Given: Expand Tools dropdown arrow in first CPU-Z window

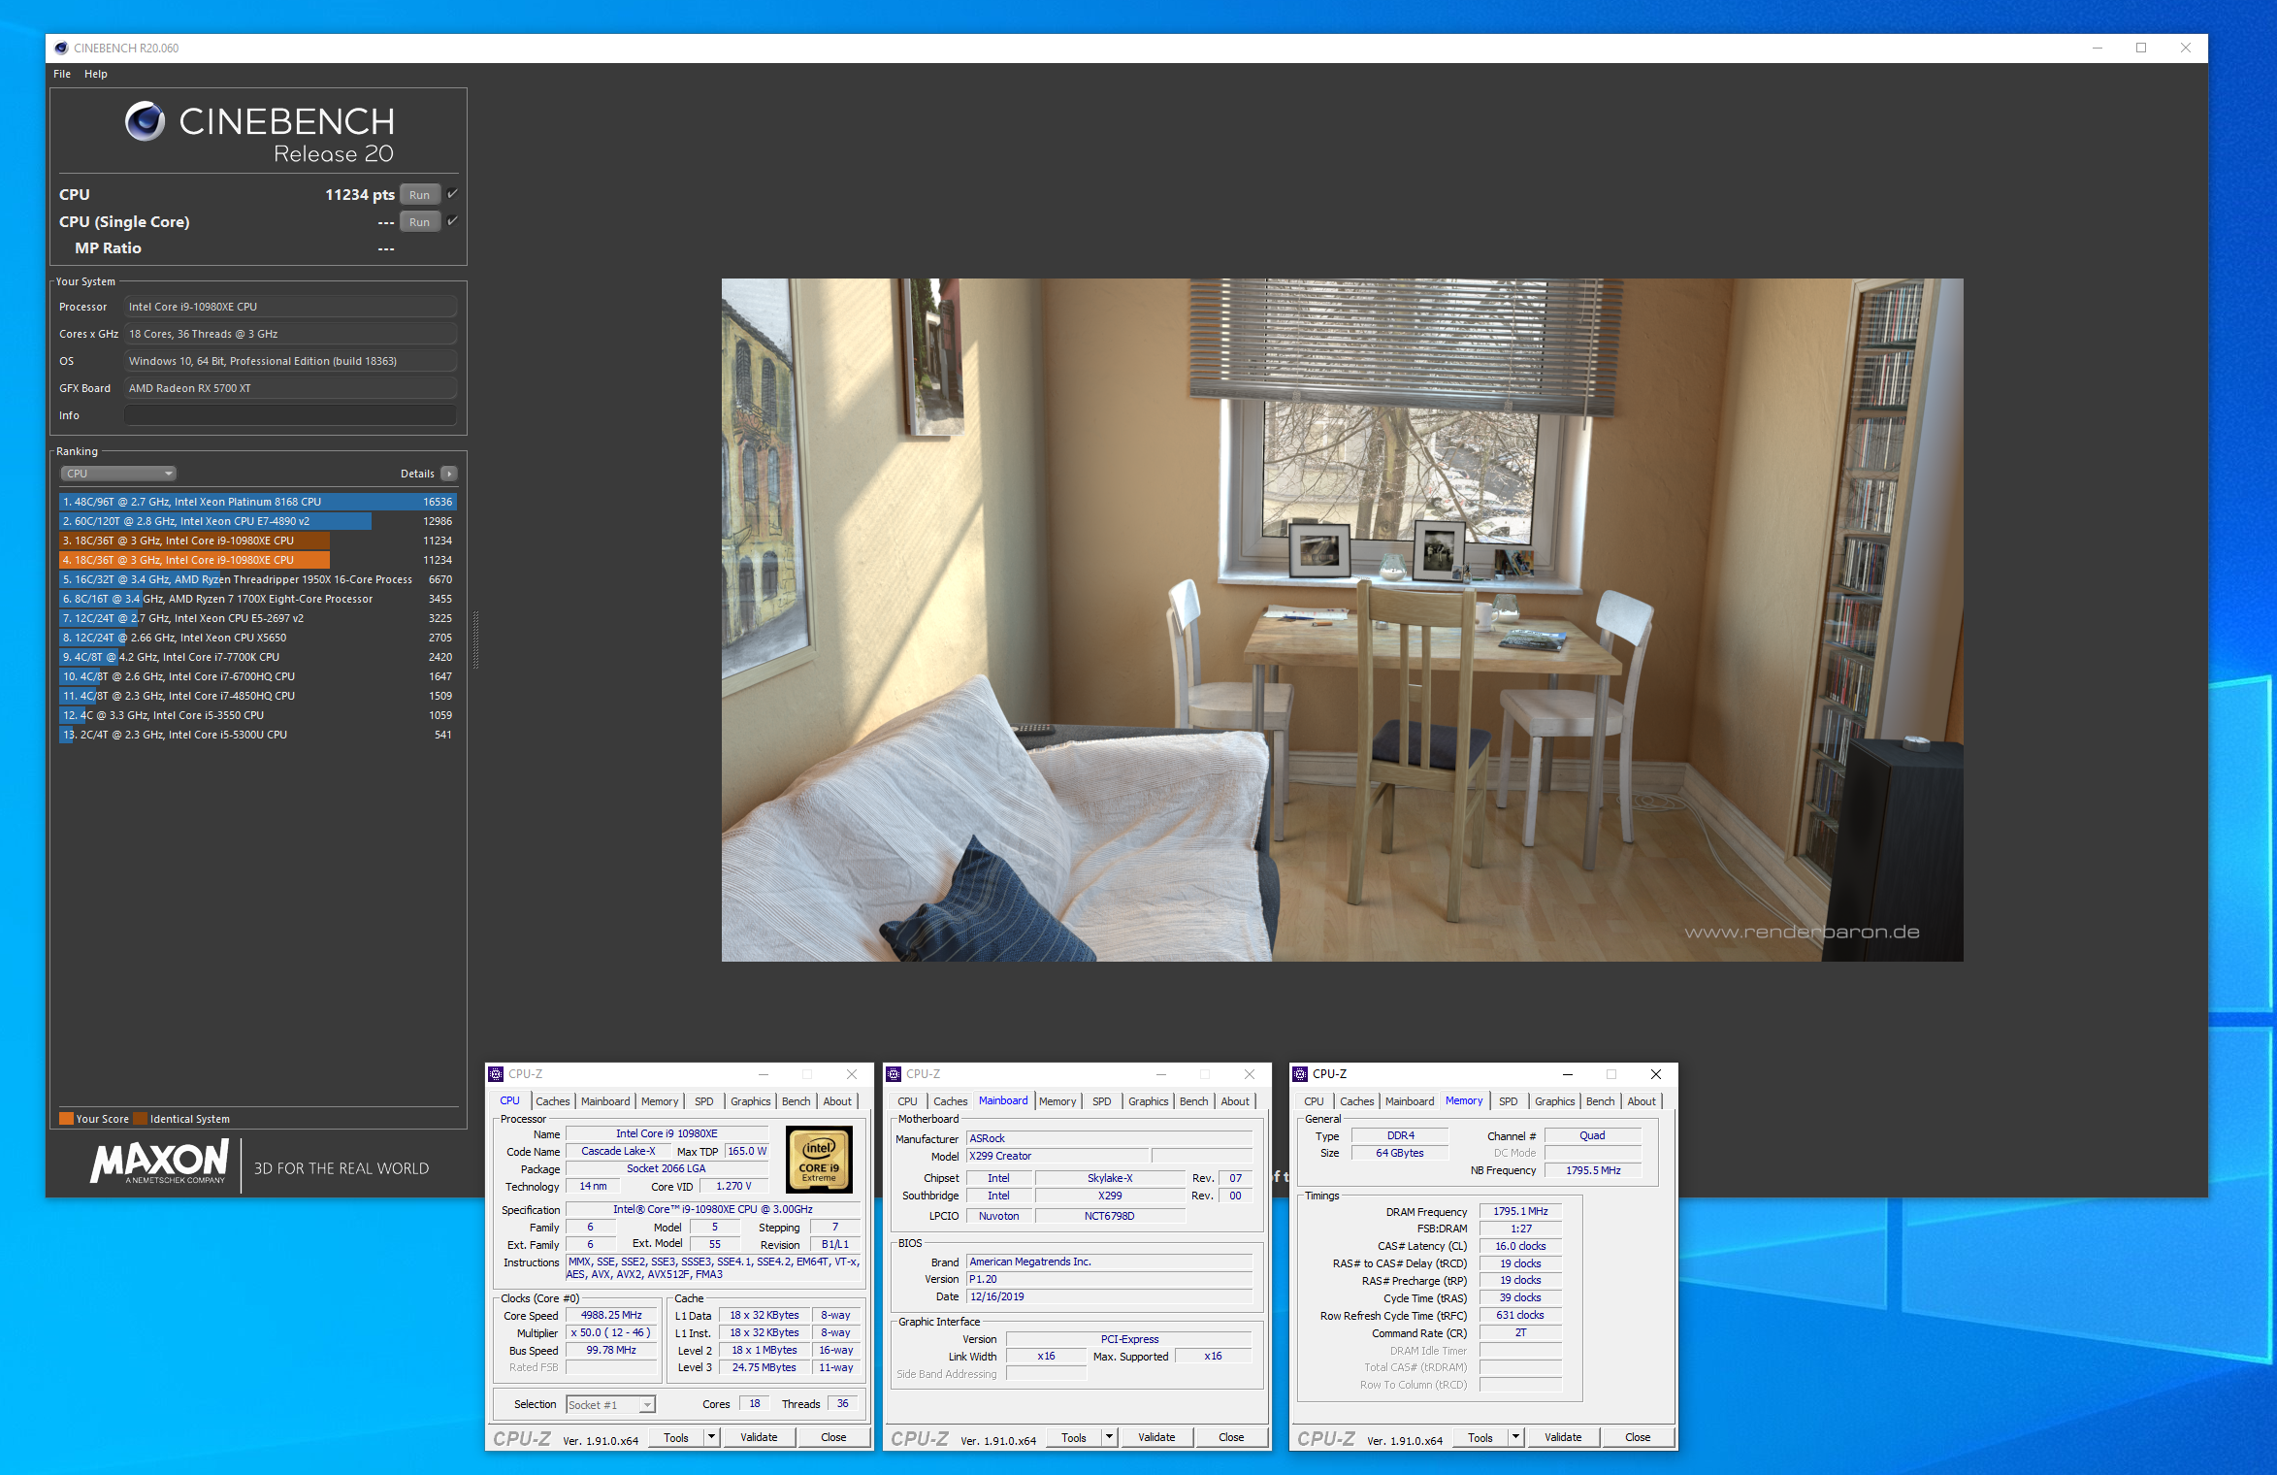Looking at the screenshot, I should pyautogui.click(x=711, y=1438).
